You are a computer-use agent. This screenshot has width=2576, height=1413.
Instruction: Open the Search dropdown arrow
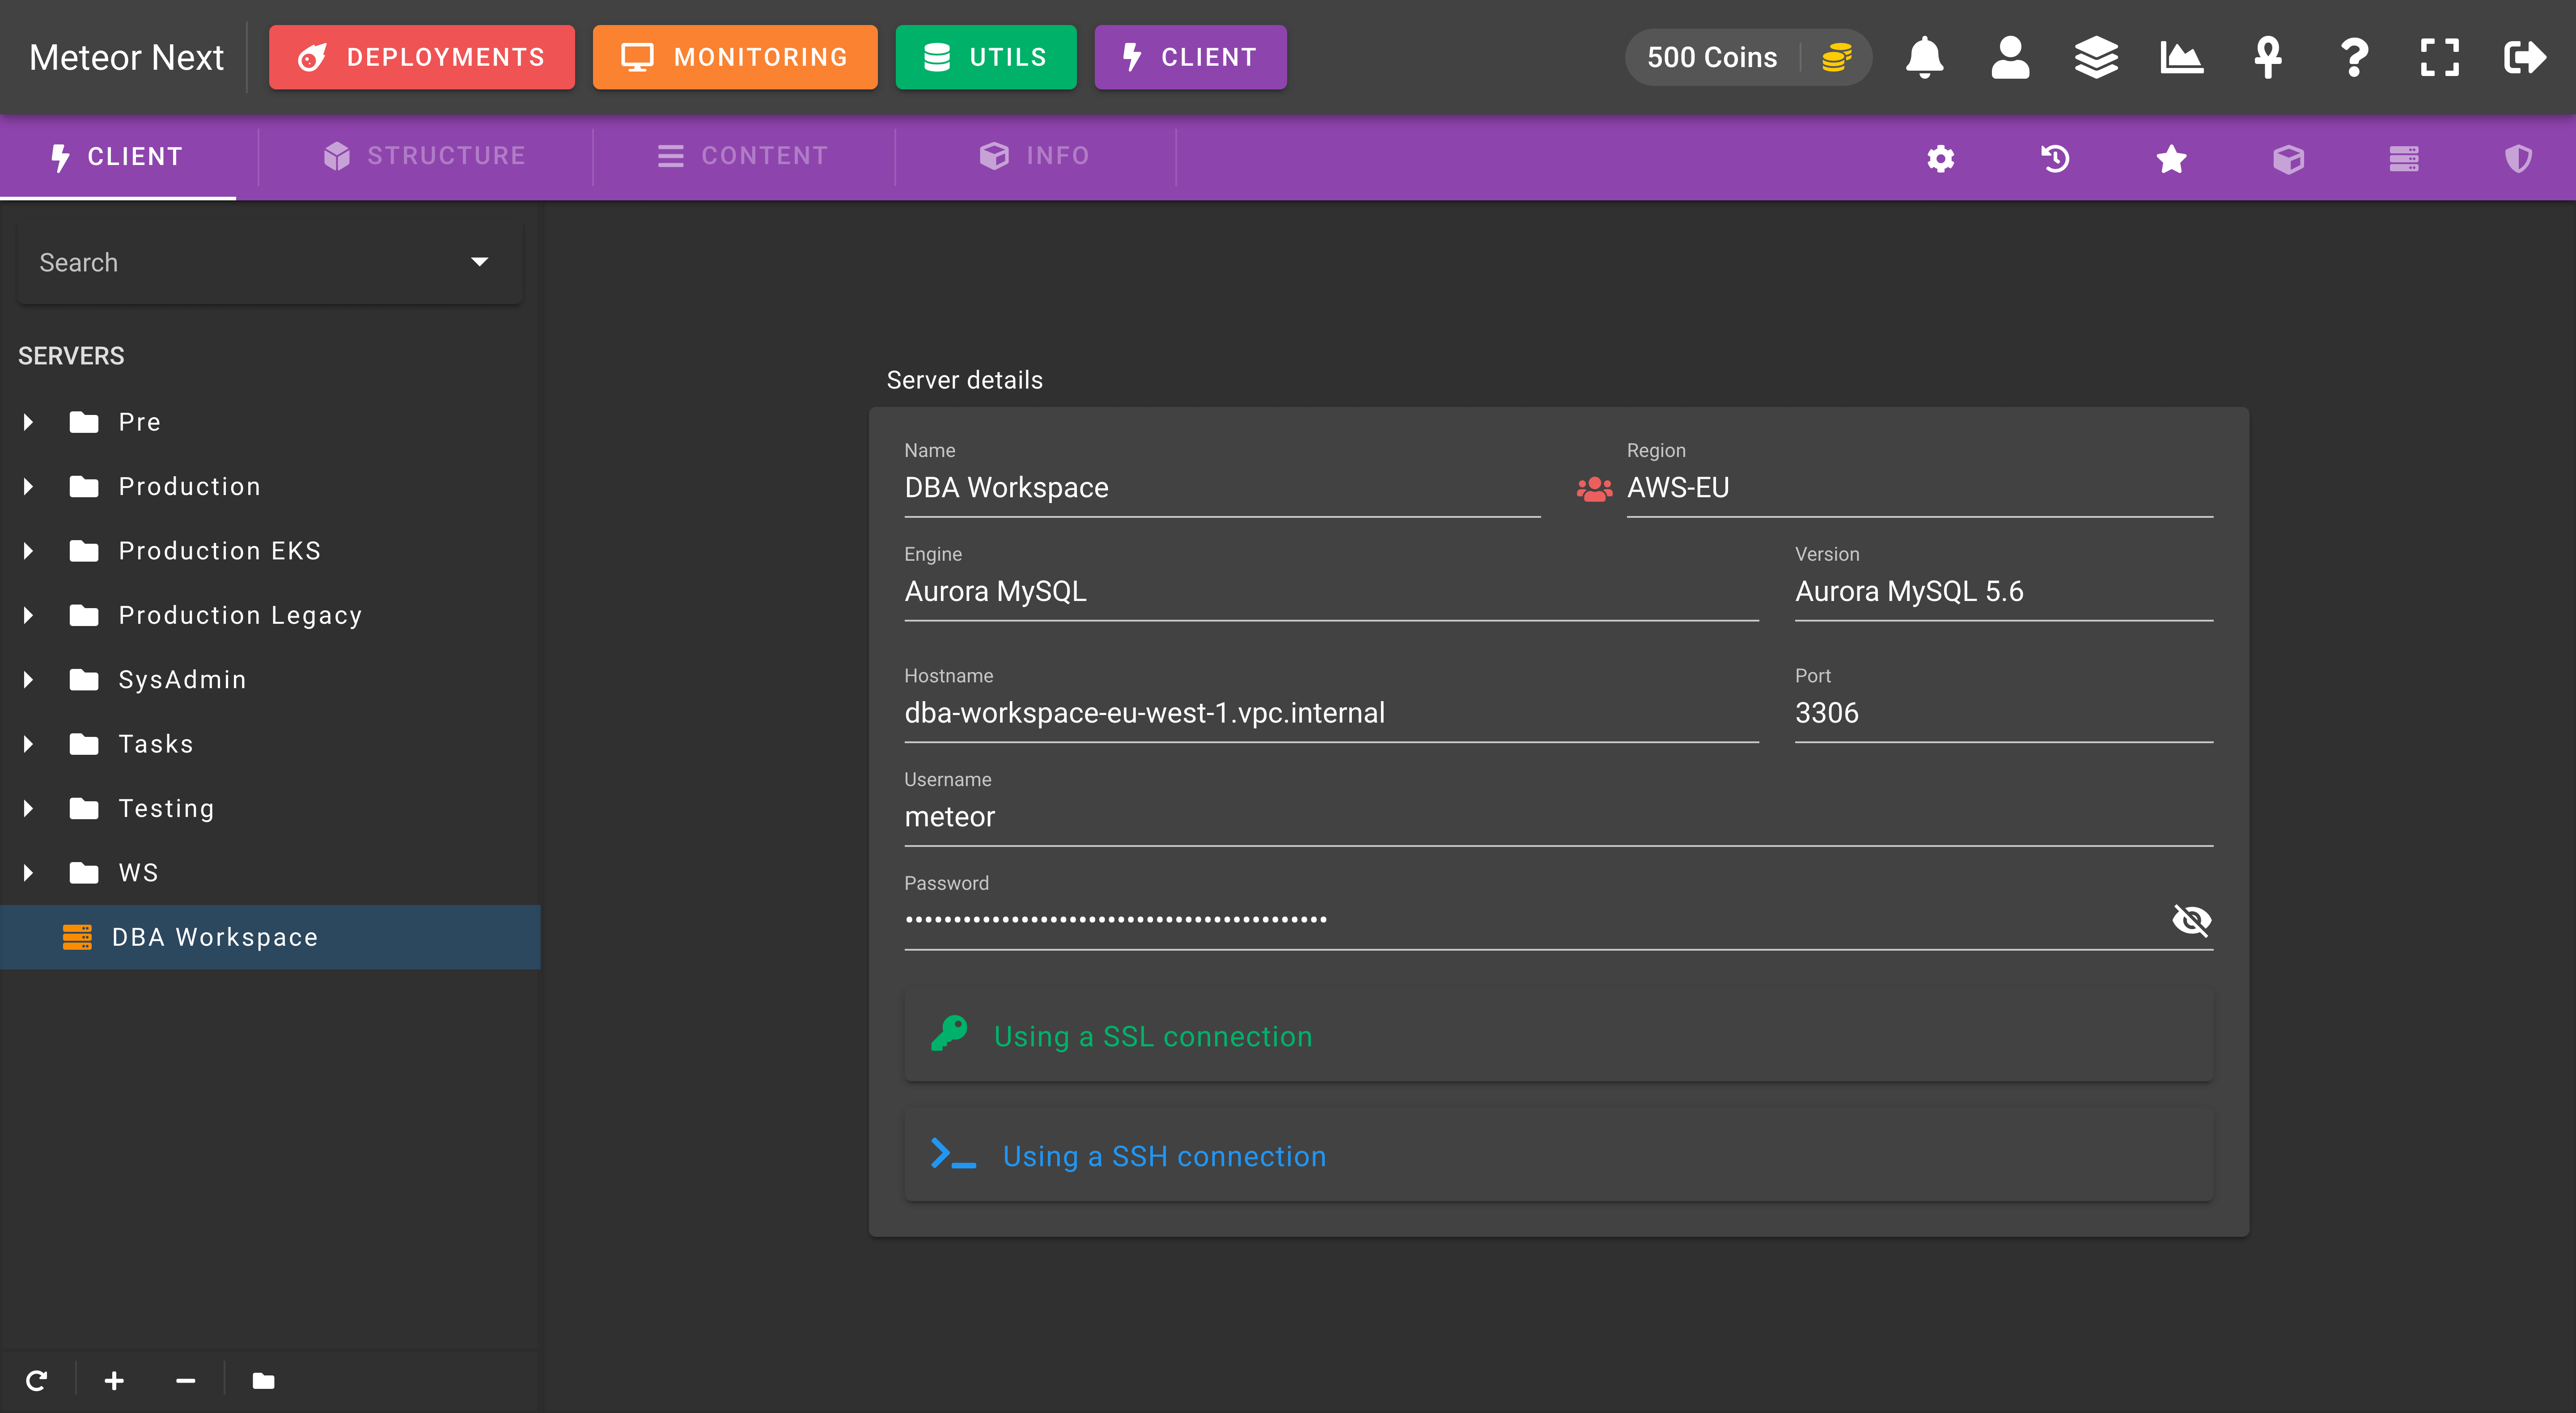(x=479, y=262)
